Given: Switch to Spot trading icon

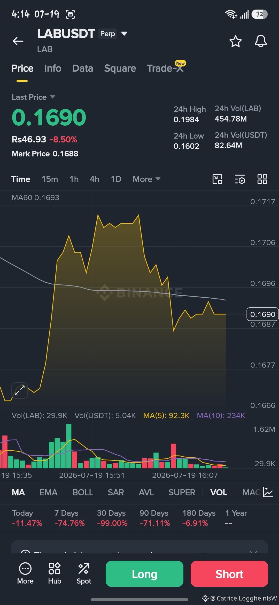Looking at the screenshot, I should [84, 573].
